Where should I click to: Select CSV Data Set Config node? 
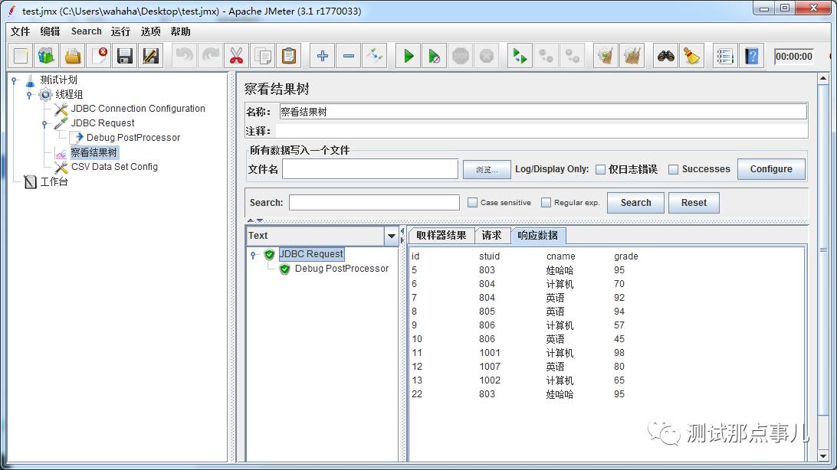tap(115, 167)
